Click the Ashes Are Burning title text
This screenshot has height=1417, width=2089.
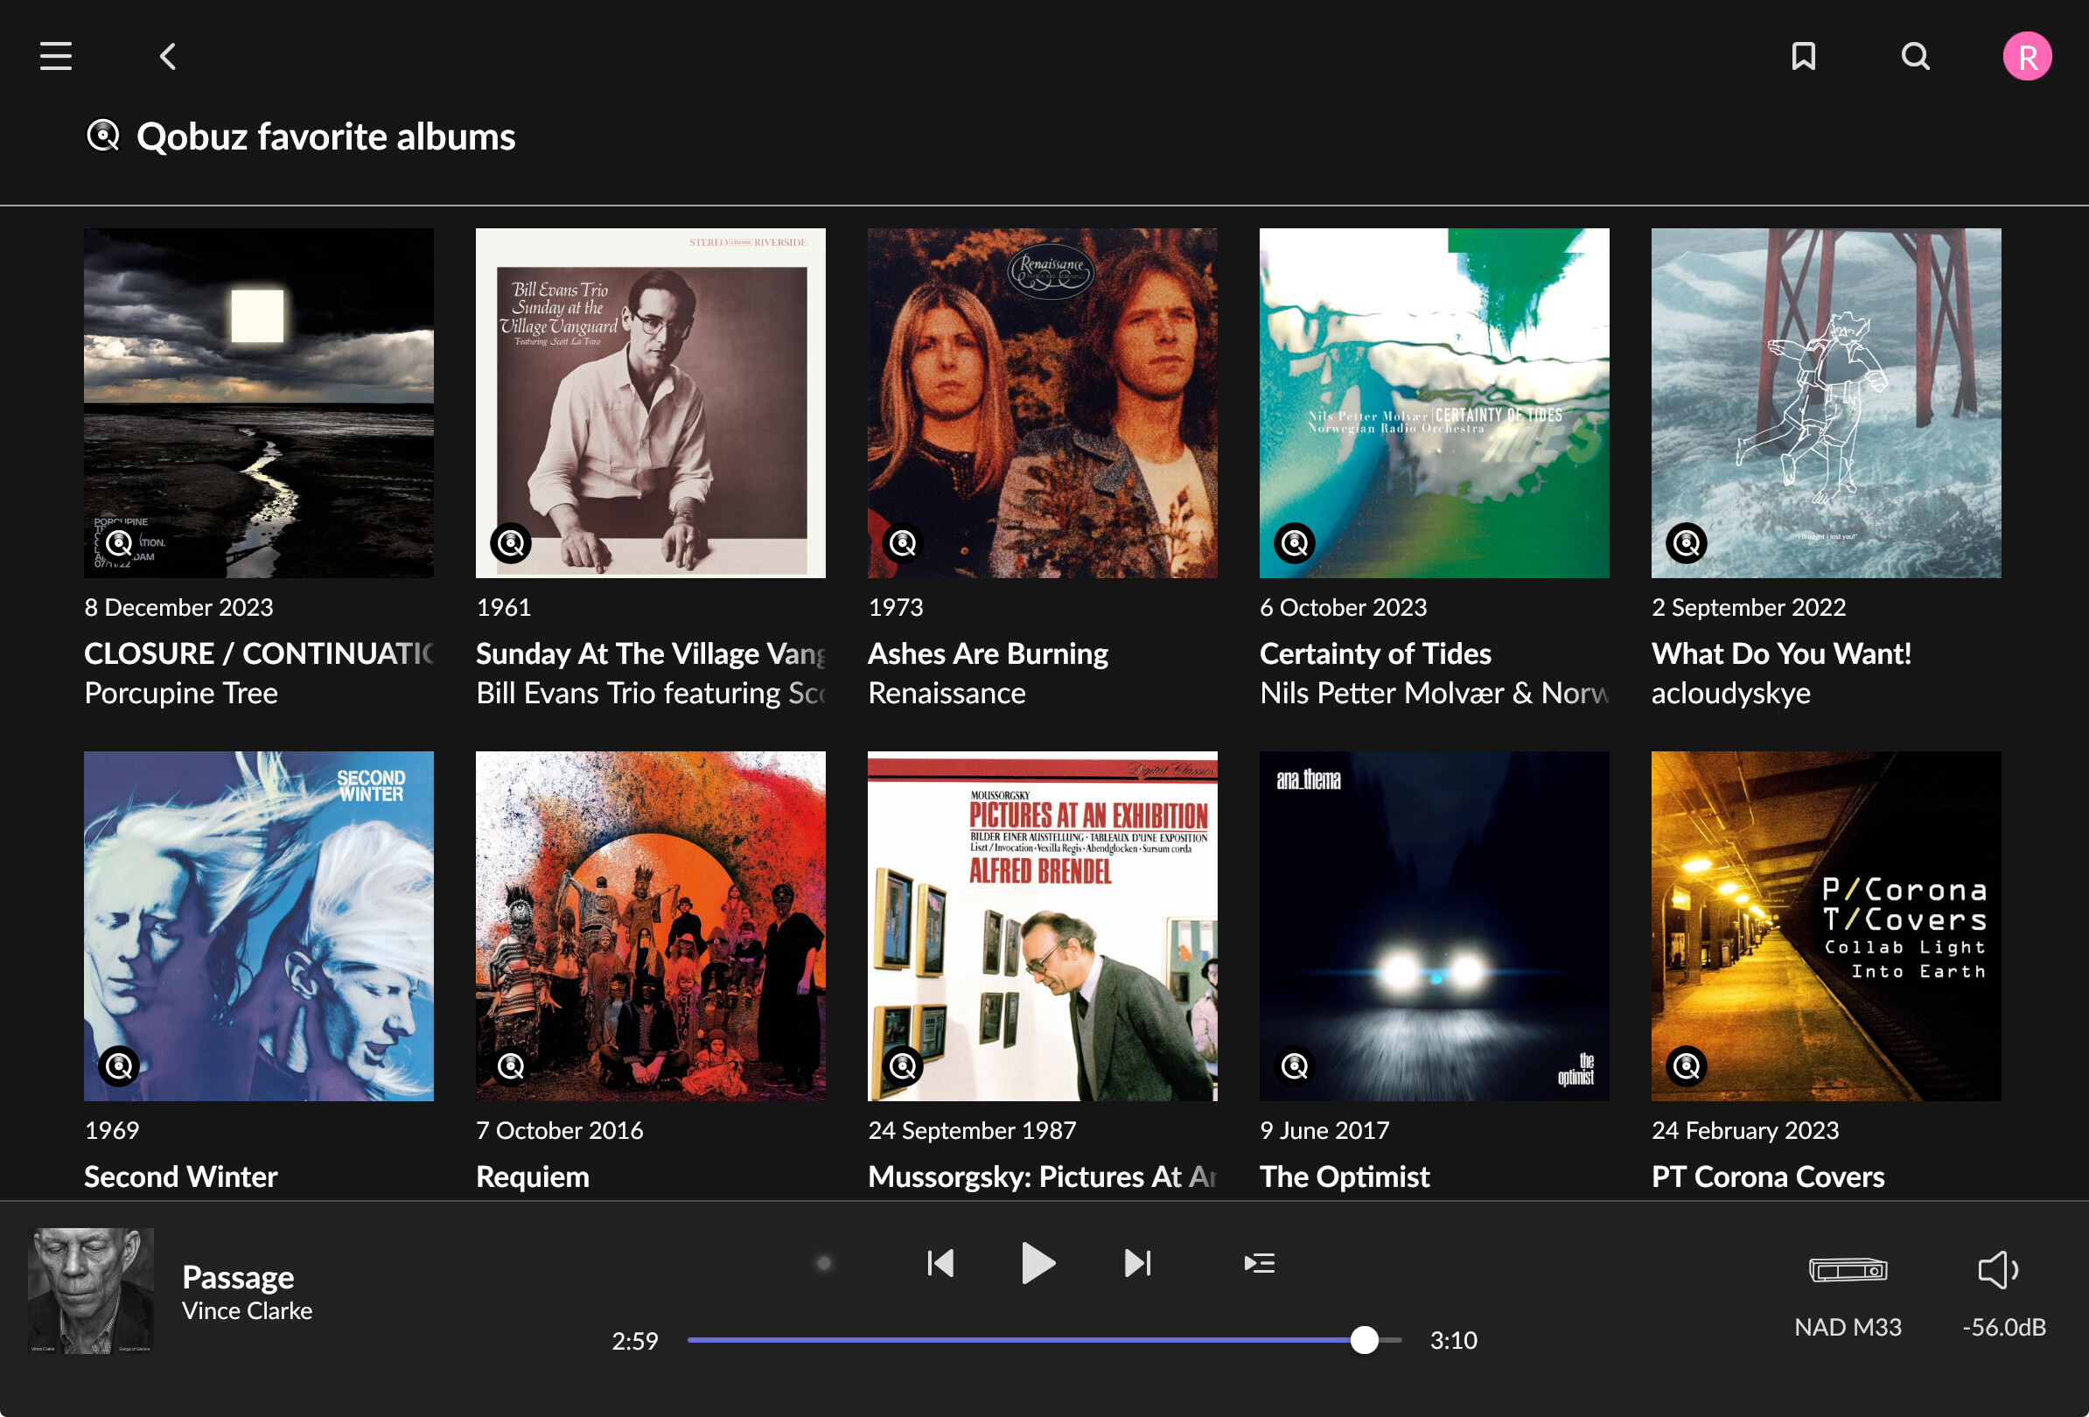tap(988, 653)
